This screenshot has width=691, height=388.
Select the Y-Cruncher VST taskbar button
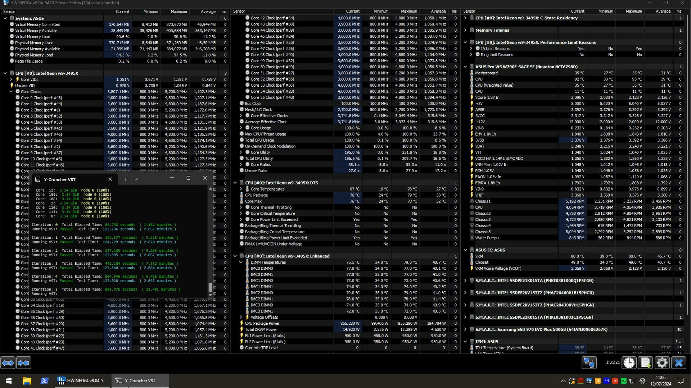tap(140, 380)
